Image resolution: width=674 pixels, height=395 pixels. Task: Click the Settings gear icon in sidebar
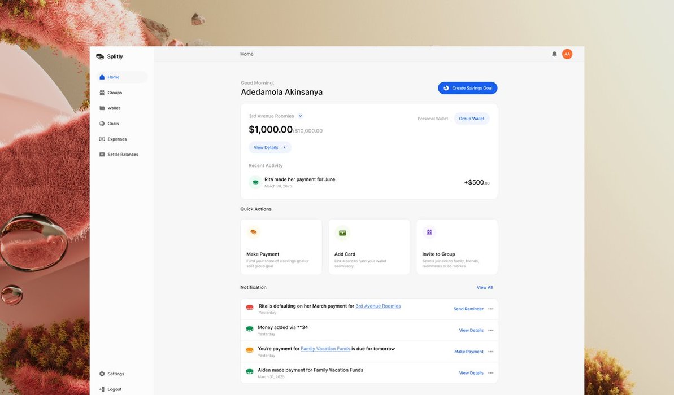pos(102,374)
